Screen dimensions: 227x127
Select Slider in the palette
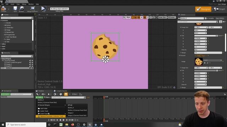click(8, 39)
